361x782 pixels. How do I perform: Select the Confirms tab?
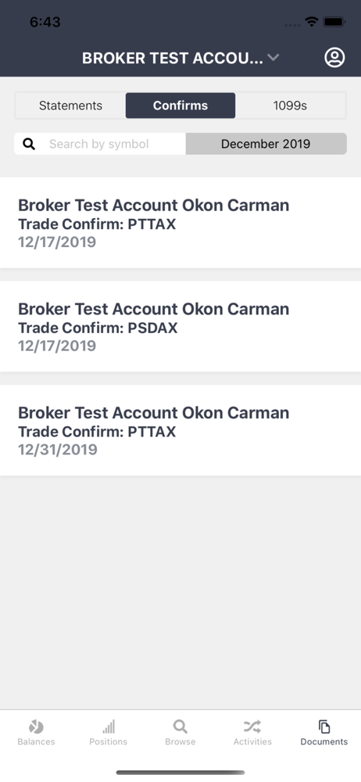(180, 106)
